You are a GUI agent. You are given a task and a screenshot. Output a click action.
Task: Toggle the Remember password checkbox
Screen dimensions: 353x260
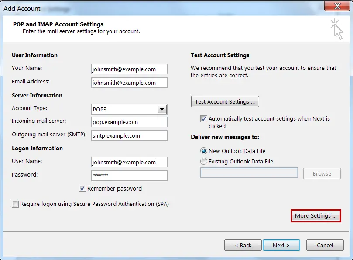[x=82, y=189]
